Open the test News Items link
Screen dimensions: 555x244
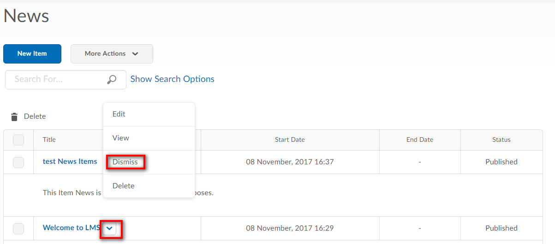[70, 162]
